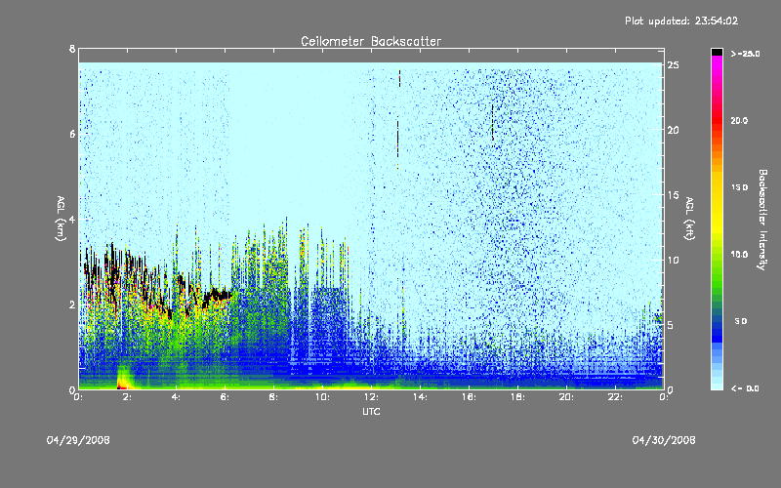Click the "10.0" colorbar label
The width and height of the screenshot is (781, 488).
[x=739, y=255]
